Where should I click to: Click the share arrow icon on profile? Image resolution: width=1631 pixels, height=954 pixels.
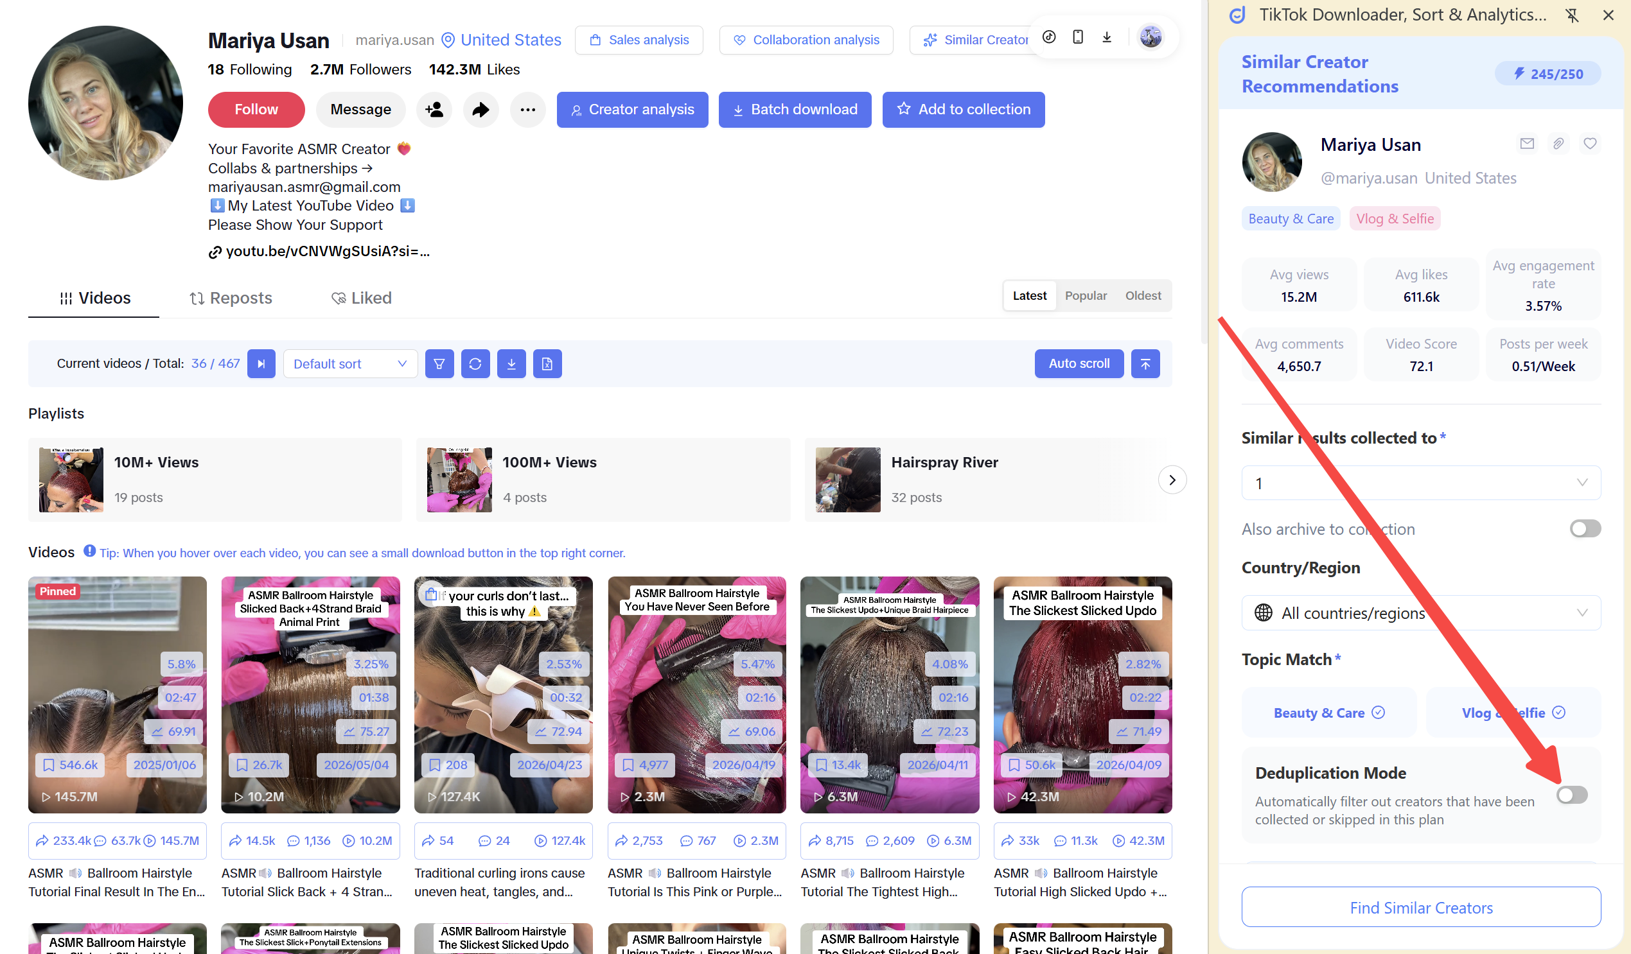pyautogui.click(x=481, y=109)
